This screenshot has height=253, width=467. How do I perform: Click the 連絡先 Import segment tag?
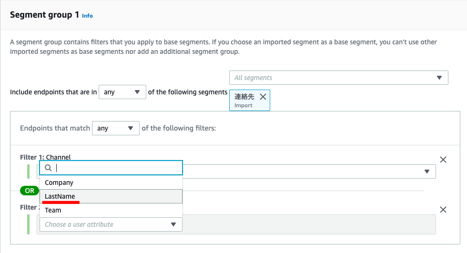coord(244,101)
